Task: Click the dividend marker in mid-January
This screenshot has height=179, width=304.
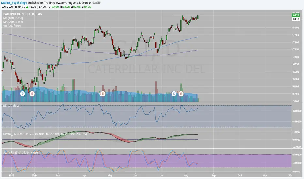Action: 23,94
